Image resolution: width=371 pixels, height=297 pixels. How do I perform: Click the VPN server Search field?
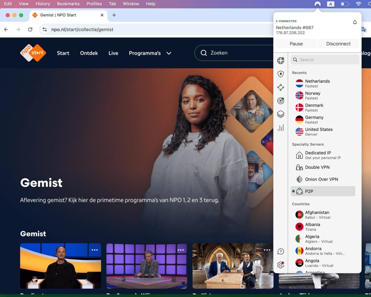(325, 60)
